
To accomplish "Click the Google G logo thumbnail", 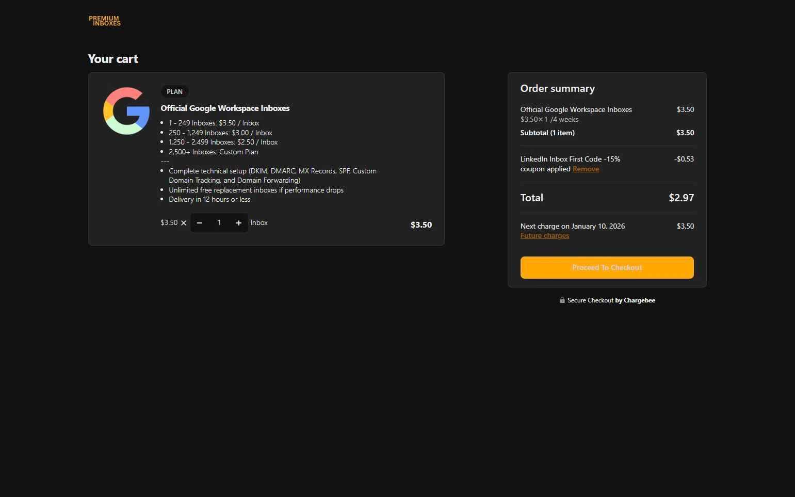I will [x=126, y=111].
